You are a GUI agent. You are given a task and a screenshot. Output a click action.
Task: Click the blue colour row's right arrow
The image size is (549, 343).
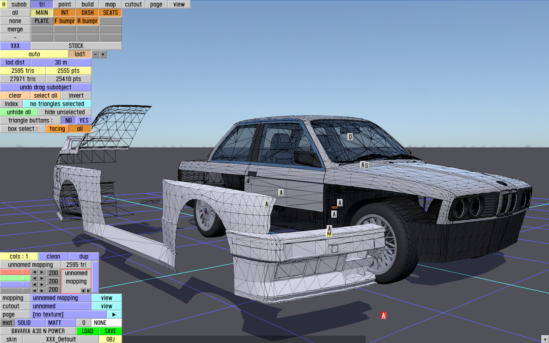coord(42,284)
